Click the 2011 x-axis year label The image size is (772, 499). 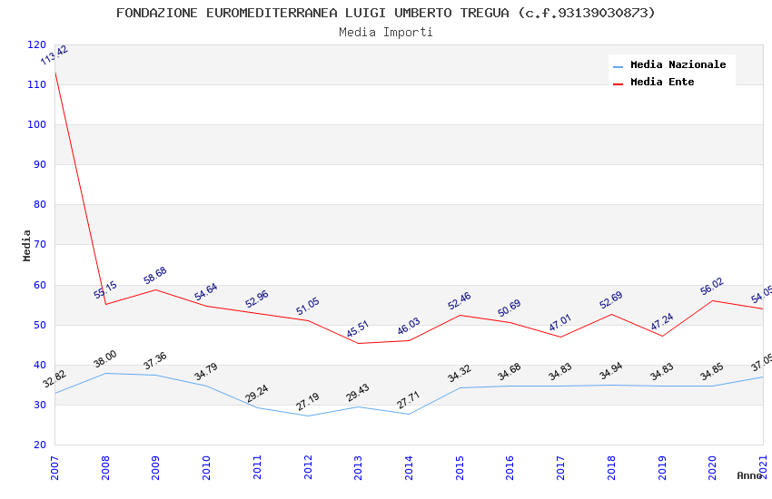257,468
